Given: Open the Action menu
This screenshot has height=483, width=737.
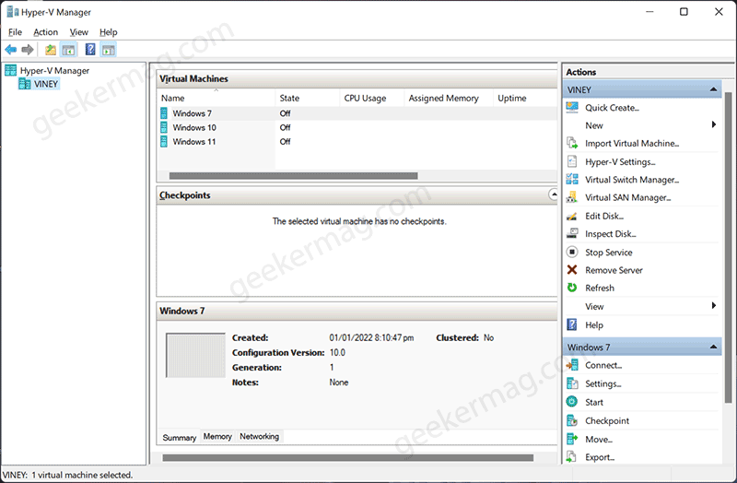Looking at the screenshot, I should tap(45, 32).
